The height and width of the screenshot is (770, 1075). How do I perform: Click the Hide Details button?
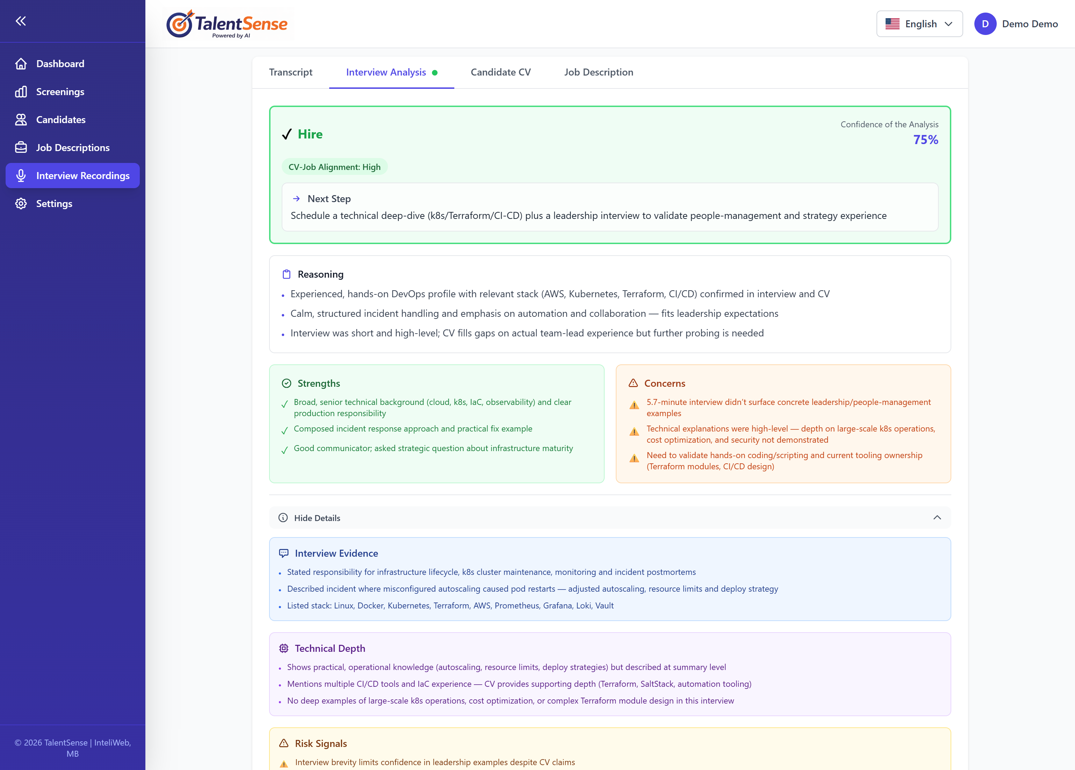(x=317, y=518)
